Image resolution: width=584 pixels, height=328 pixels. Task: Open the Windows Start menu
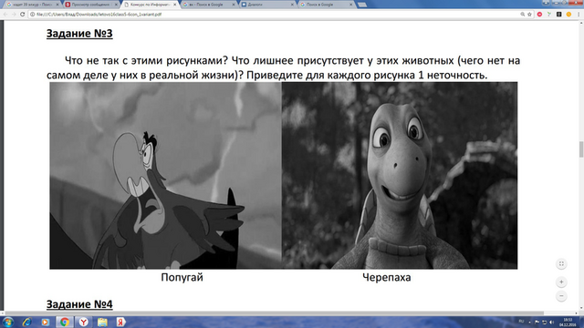(x=8, y=322)
